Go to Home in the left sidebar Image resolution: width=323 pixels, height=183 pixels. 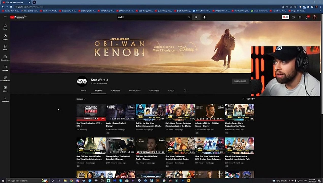[x=5, y=27]
